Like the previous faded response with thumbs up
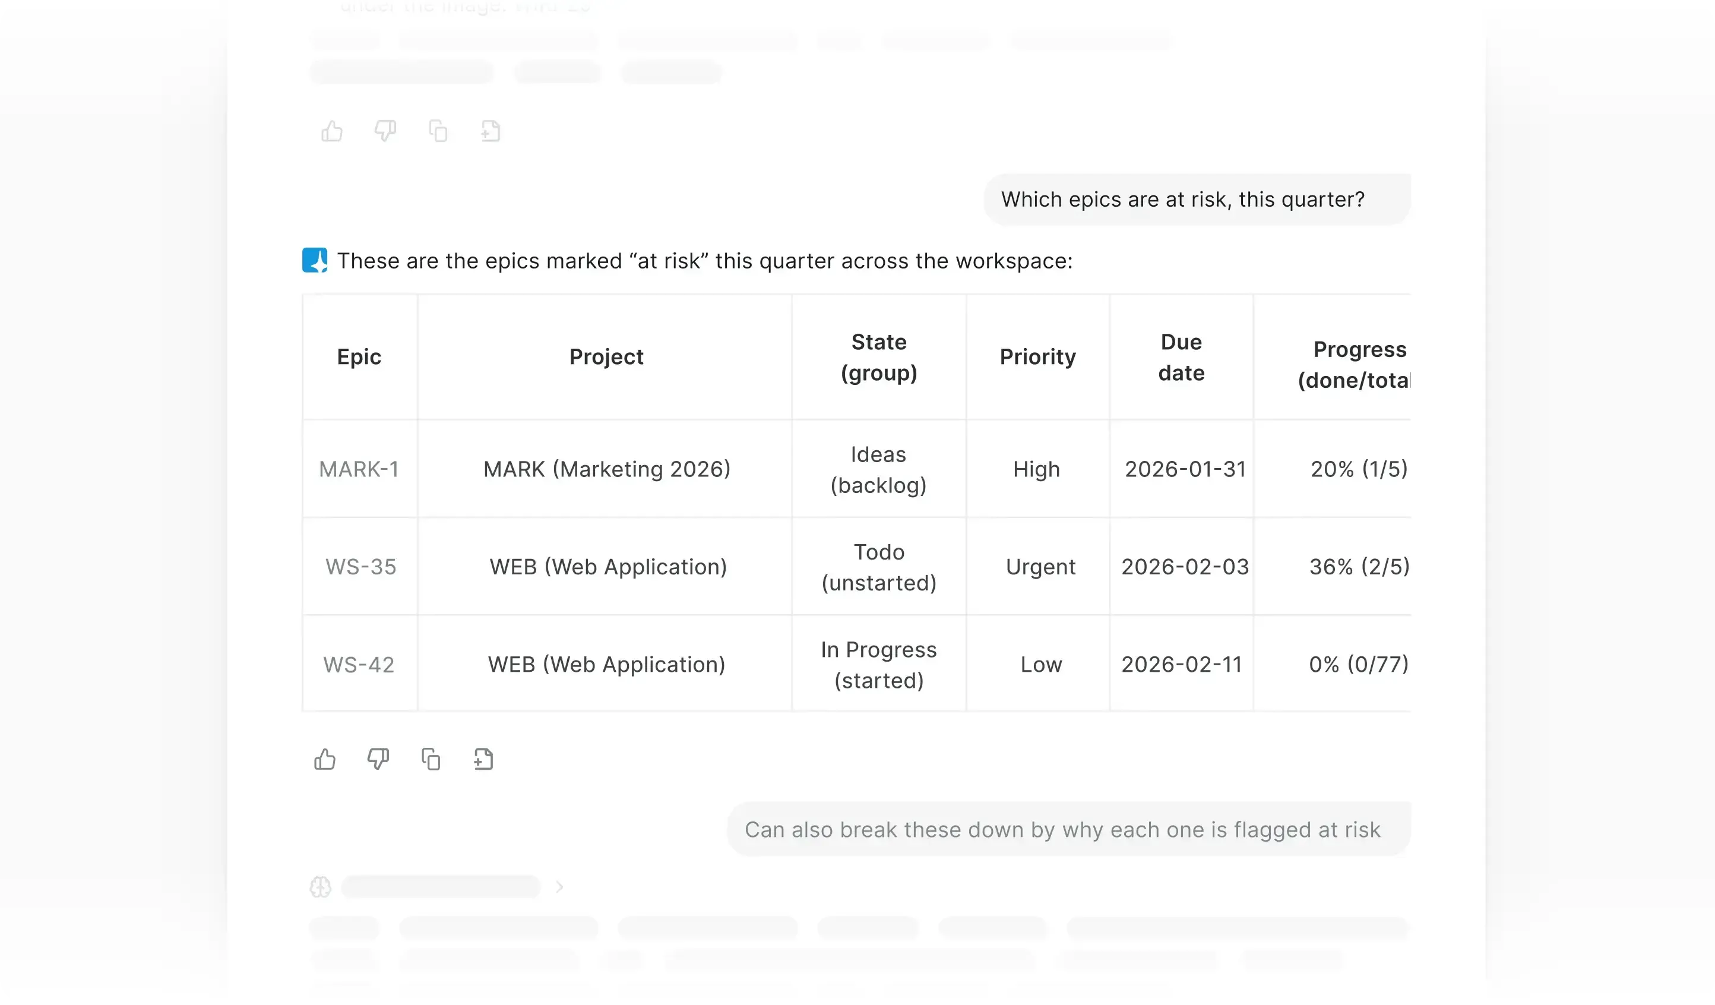The image size is (1715, 1005). [332, 131]
